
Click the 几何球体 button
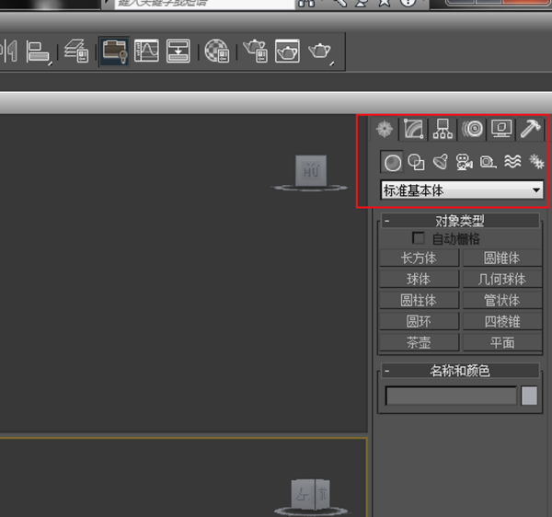[502, 280]
